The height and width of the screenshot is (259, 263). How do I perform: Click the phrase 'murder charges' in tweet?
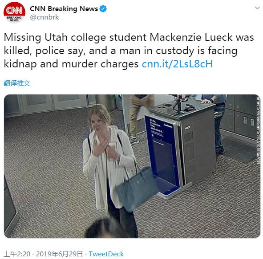100,64
